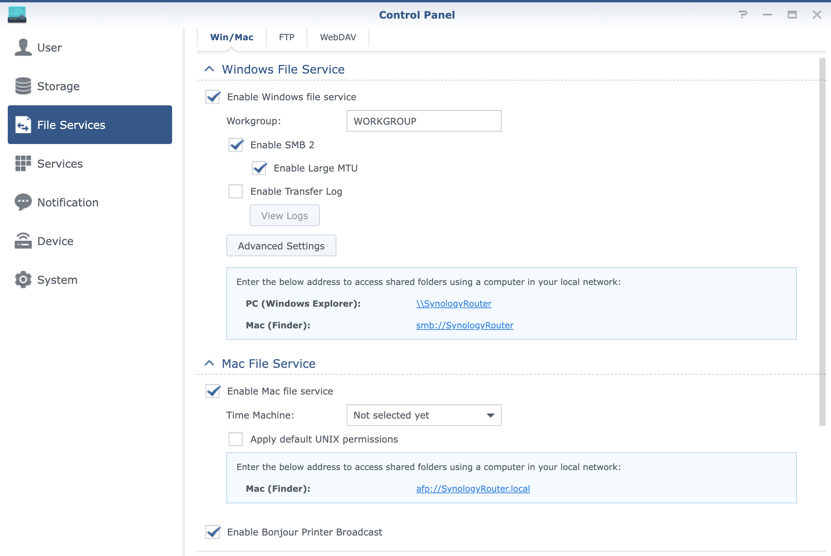Click the Windows File Service heading

283,69
